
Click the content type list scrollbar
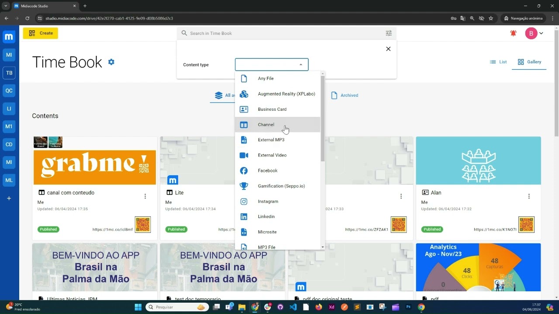pyautogui.click(x=323, y=118)
